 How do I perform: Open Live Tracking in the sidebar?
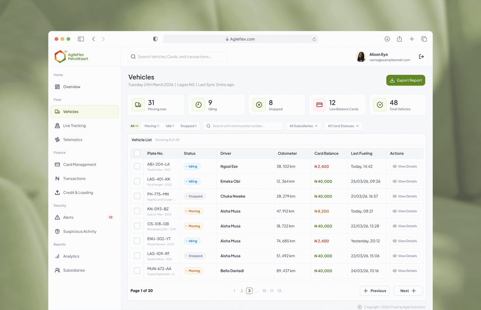click(x=85, y=126)
